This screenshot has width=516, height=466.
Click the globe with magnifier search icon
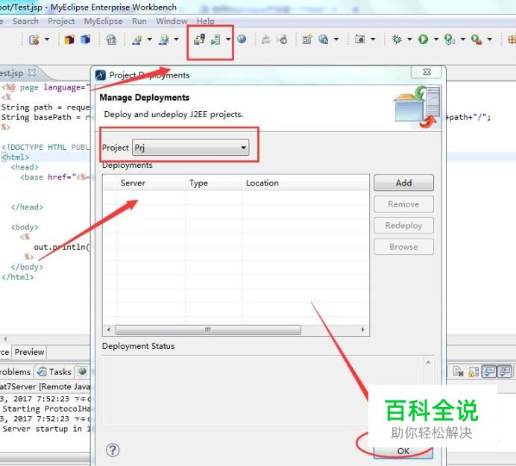324,40
